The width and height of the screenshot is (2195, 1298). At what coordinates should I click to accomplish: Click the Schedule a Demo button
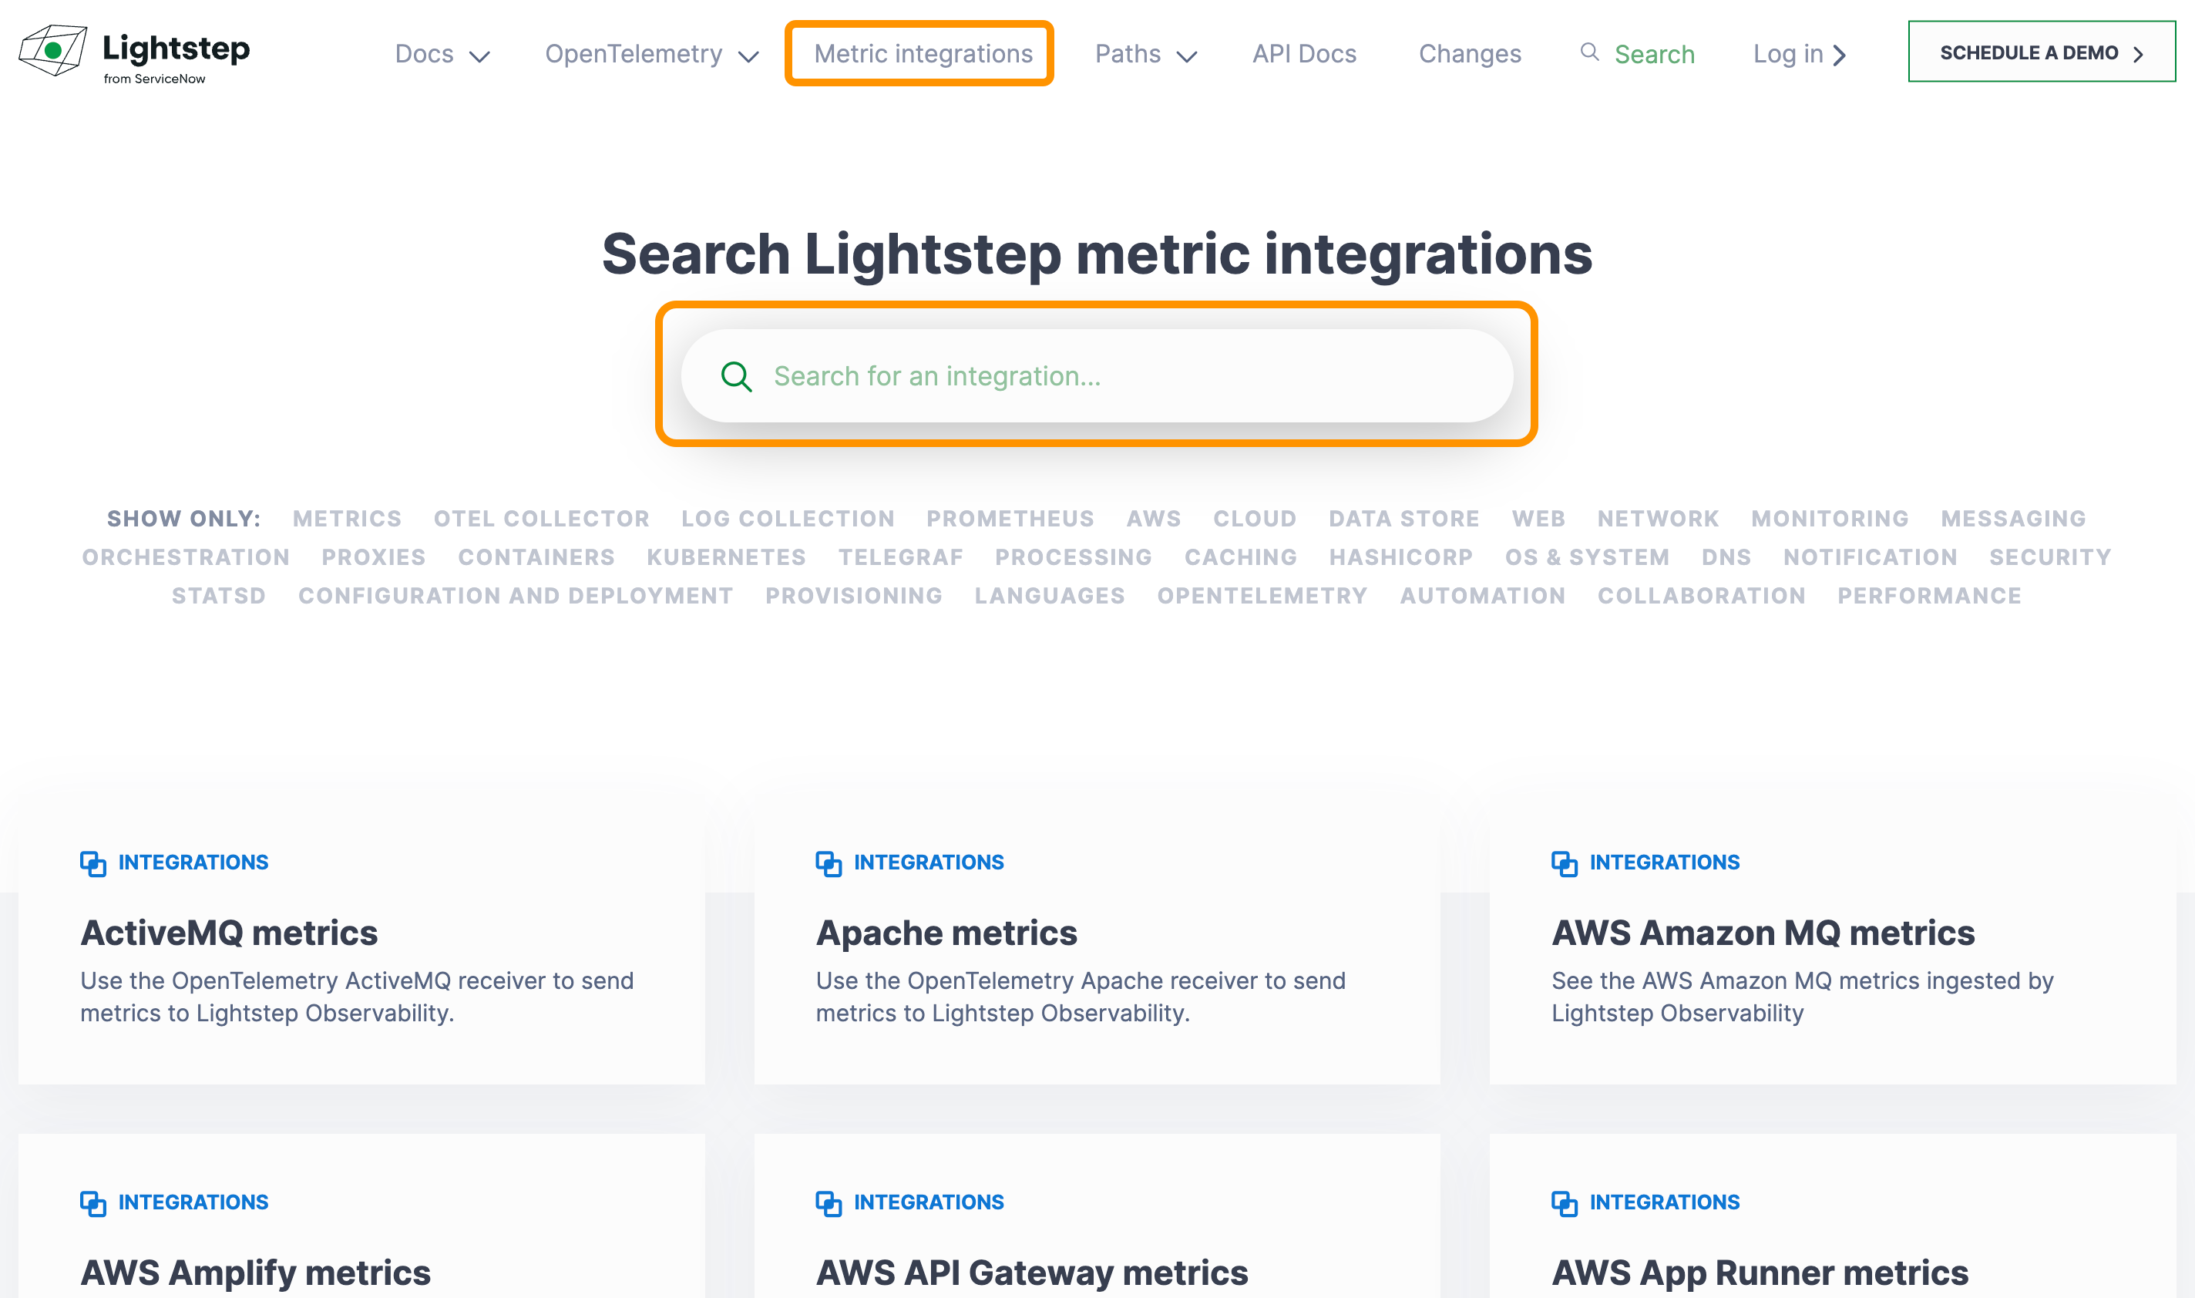[x=2040, y=52]
